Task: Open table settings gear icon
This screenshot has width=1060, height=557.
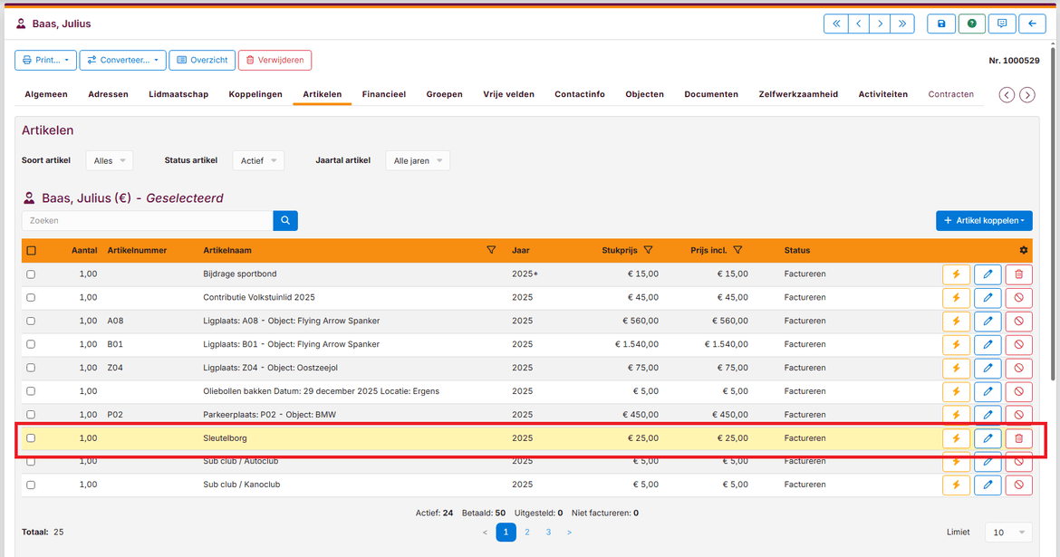Action: pyautogui.click(x=1024, y=250)
